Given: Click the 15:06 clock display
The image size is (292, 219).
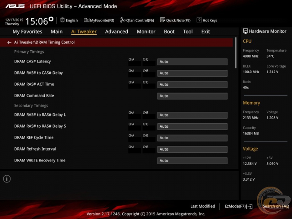Looking at the screenshot, I should click(x=36, y=21).
